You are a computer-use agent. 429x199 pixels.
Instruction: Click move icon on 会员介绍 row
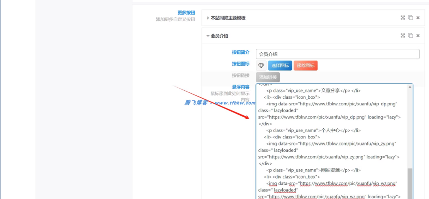[403, 36]
